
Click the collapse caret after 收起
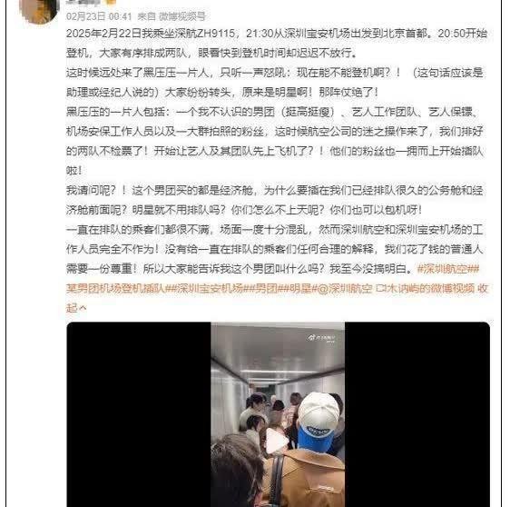pyautogui.click(x=83, y=308)
